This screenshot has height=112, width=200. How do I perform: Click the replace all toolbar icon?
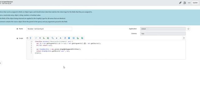(48, 38)
